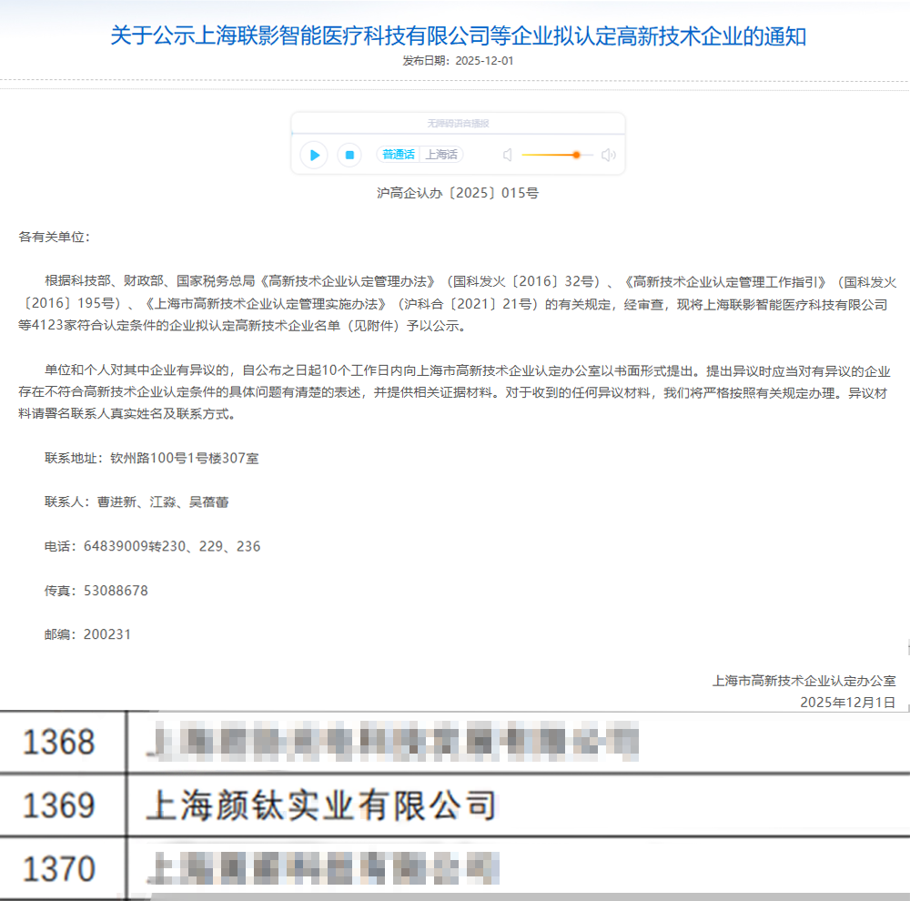Click table row number 1368
Image resolution: width=910 pixels, height=901 pixels.
point(58,742)
